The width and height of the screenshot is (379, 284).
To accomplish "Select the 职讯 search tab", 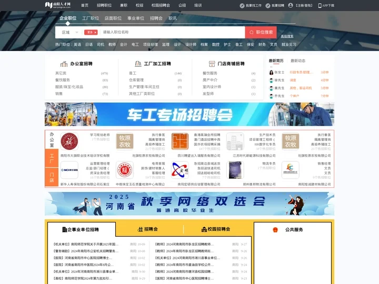I will (172, 18).
